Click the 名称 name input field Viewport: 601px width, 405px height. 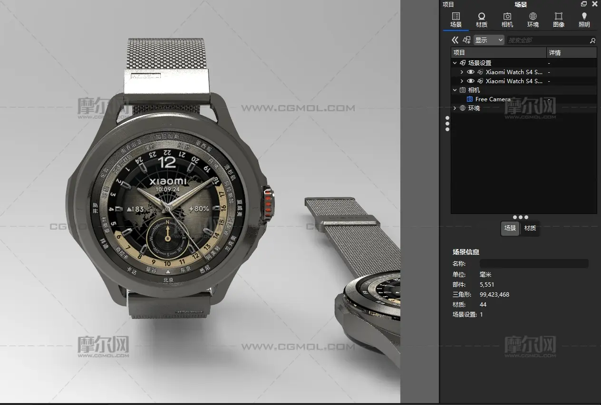(534, 263)
